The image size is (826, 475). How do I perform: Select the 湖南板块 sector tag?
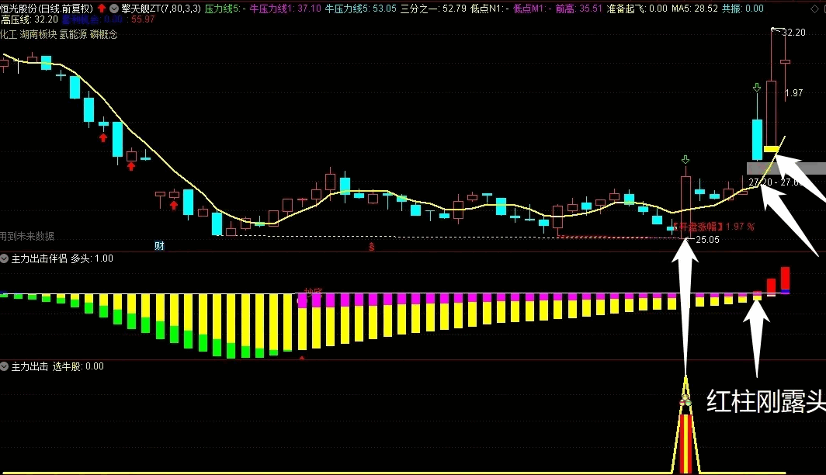38,34
